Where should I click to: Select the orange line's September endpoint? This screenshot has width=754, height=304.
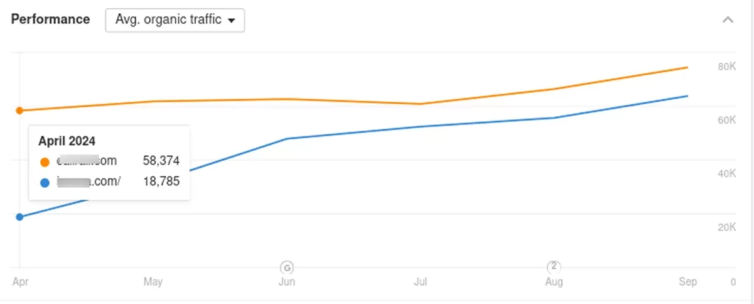(687, 67)
